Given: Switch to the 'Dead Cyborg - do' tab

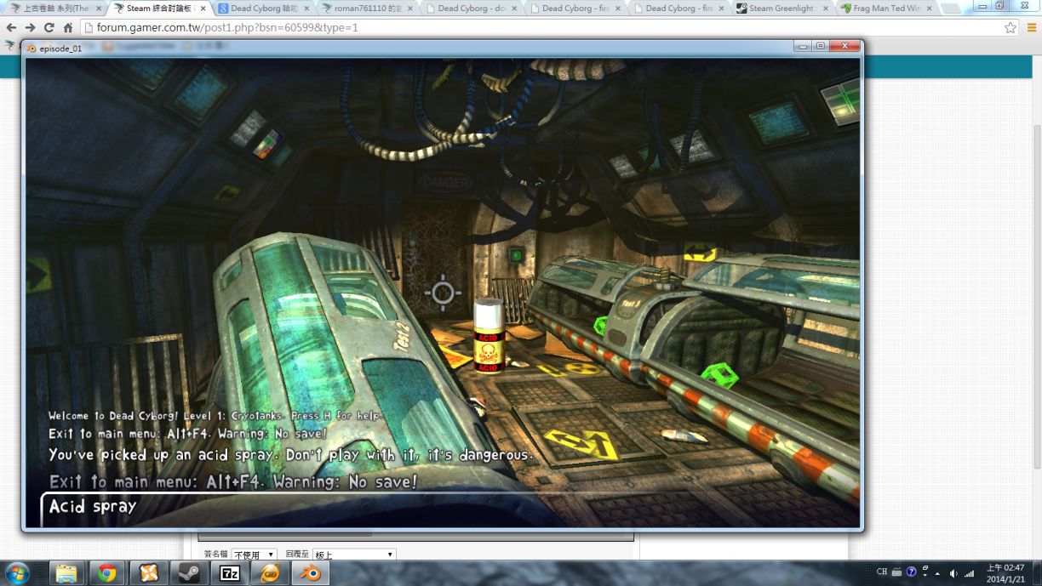Looking at the screenshot, I should pyautogui.click(x=470, y=9).
